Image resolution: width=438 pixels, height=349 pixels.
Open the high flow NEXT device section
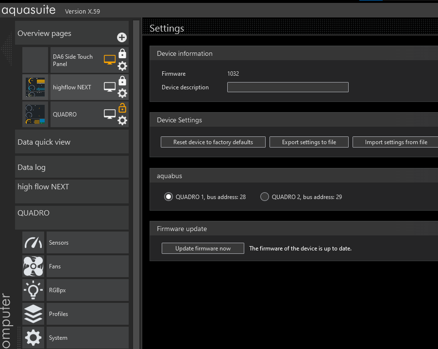(71, 191)
